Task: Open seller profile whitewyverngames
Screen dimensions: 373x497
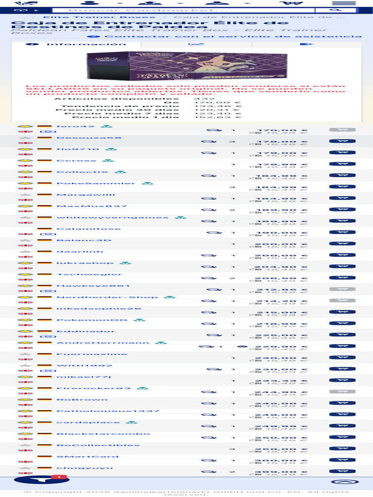Action: tap(113, 218)
